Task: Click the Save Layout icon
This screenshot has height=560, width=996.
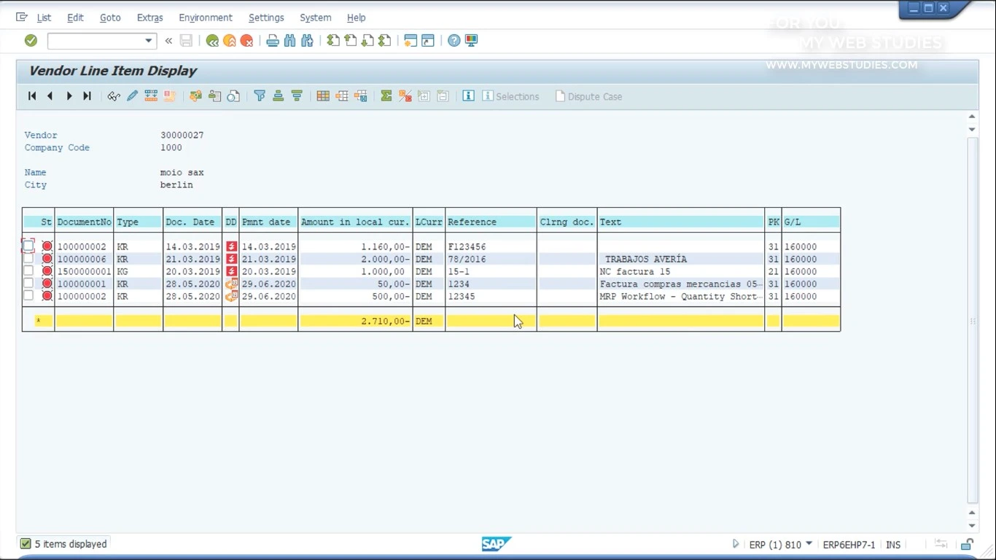Action: click(x=361, y=96)
